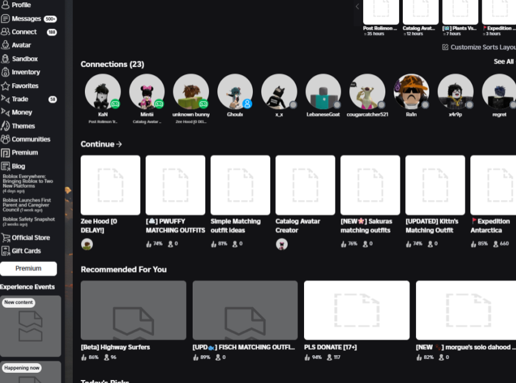Open the Avatar editor link
The image size is (516, 383).
click(x=16, y=45)
